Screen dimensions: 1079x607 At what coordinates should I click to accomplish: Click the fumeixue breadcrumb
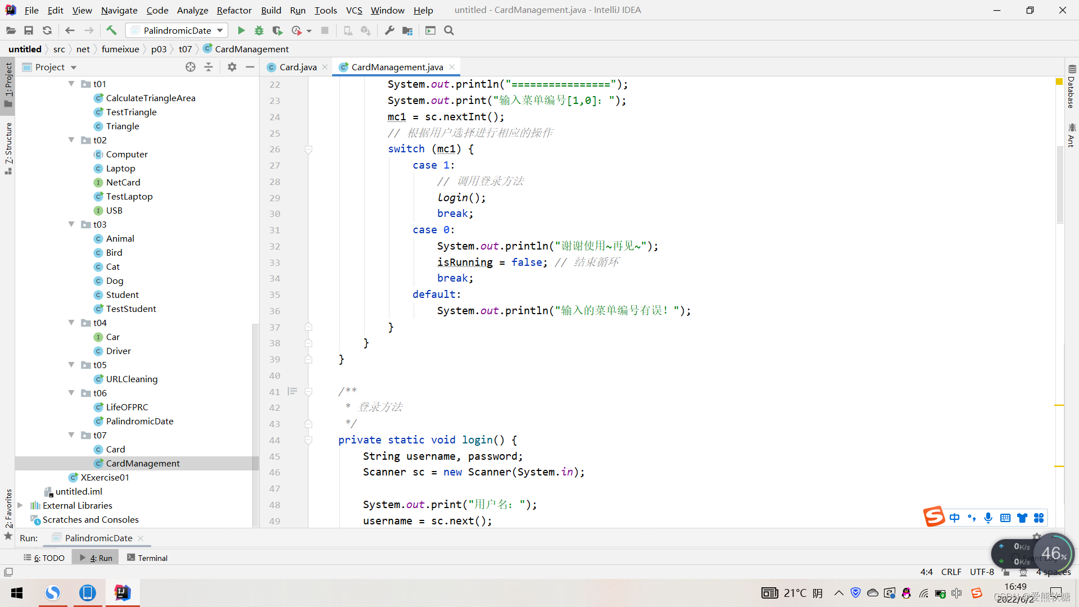[120, 49]
